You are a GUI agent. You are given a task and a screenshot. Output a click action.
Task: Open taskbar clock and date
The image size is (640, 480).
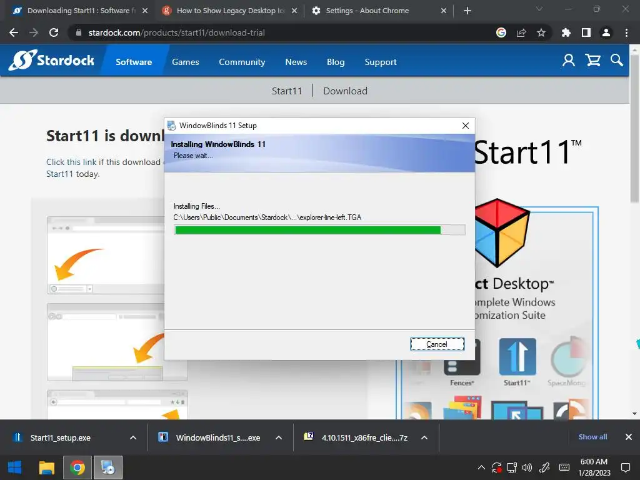(x=594, y=467)
